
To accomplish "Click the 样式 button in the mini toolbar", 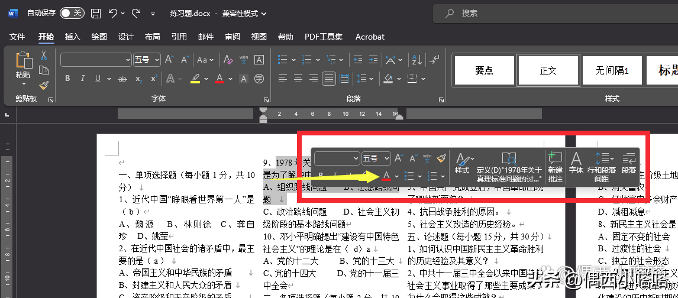I will point(462,164).
